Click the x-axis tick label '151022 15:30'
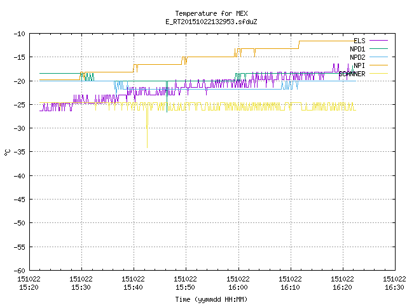The height and width of the screenshot is (305, 407). coord(81,283)
